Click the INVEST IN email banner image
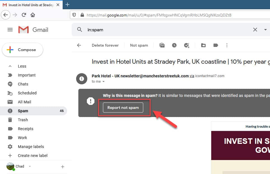This screenshot has width=270, height=174. point(241,146)
